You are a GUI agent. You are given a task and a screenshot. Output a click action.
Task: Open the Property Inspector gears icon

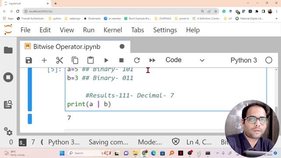(8, 131)
